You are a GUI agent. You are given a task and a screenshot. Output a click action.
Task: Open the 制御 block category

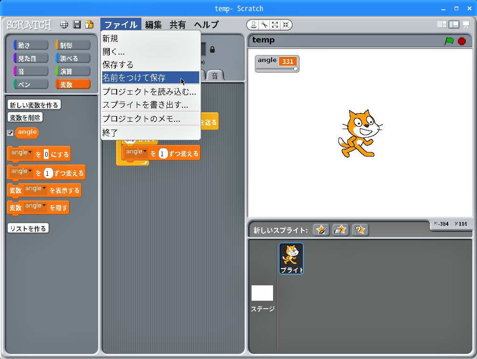[x=73, y=45]
